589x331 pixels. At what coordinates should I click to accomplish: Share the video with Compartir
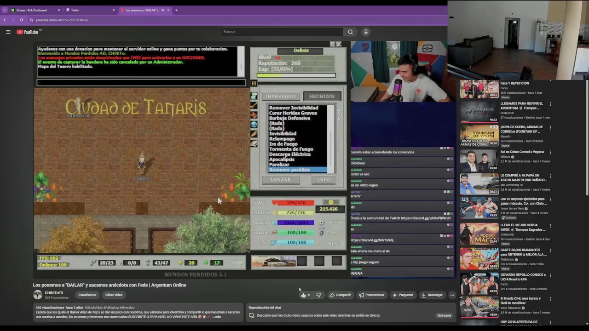(340, 295)
